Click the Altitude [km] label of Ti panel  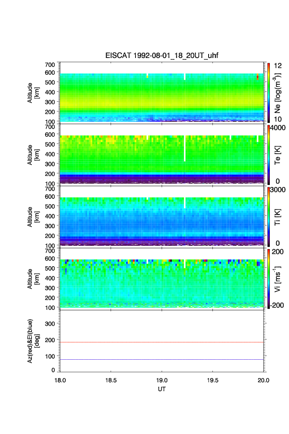(33, 217)
